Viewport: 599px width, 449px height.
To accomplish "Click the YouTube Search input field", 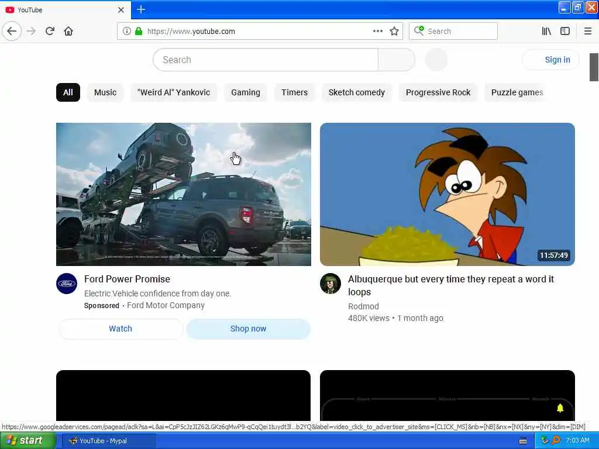I will pyautogui.click(x=266, y=60).
